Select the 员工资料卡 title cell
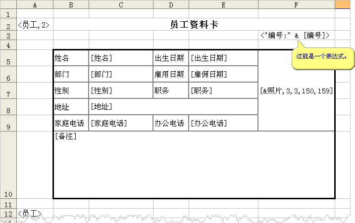Viewport: 355px width, 223px height. (194, 25)
